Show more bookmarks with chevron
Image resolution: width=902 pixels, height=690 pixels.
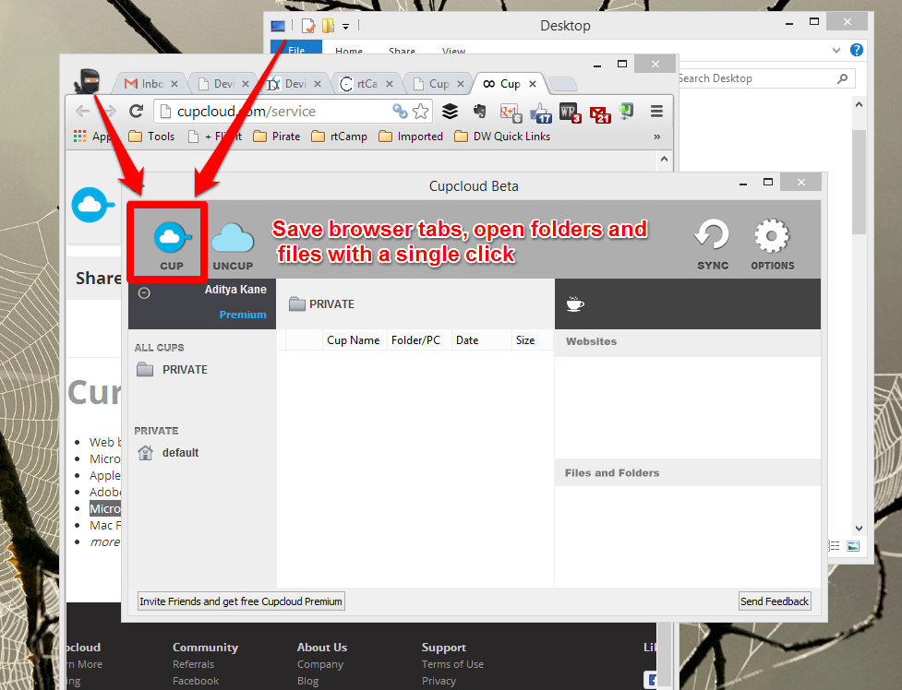[657, 137]
